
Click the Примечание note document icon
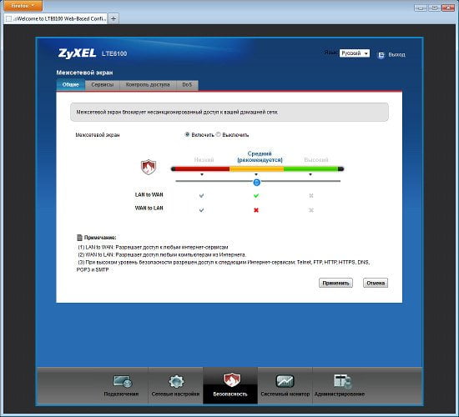tap(79, 238)
